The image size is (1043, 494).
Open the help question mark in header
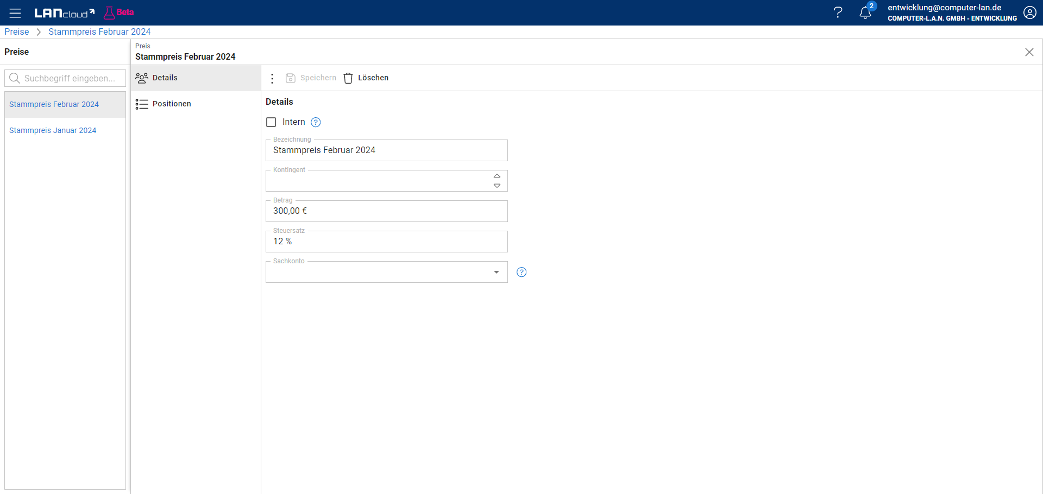pyautogui.click(x=838, y=12)
